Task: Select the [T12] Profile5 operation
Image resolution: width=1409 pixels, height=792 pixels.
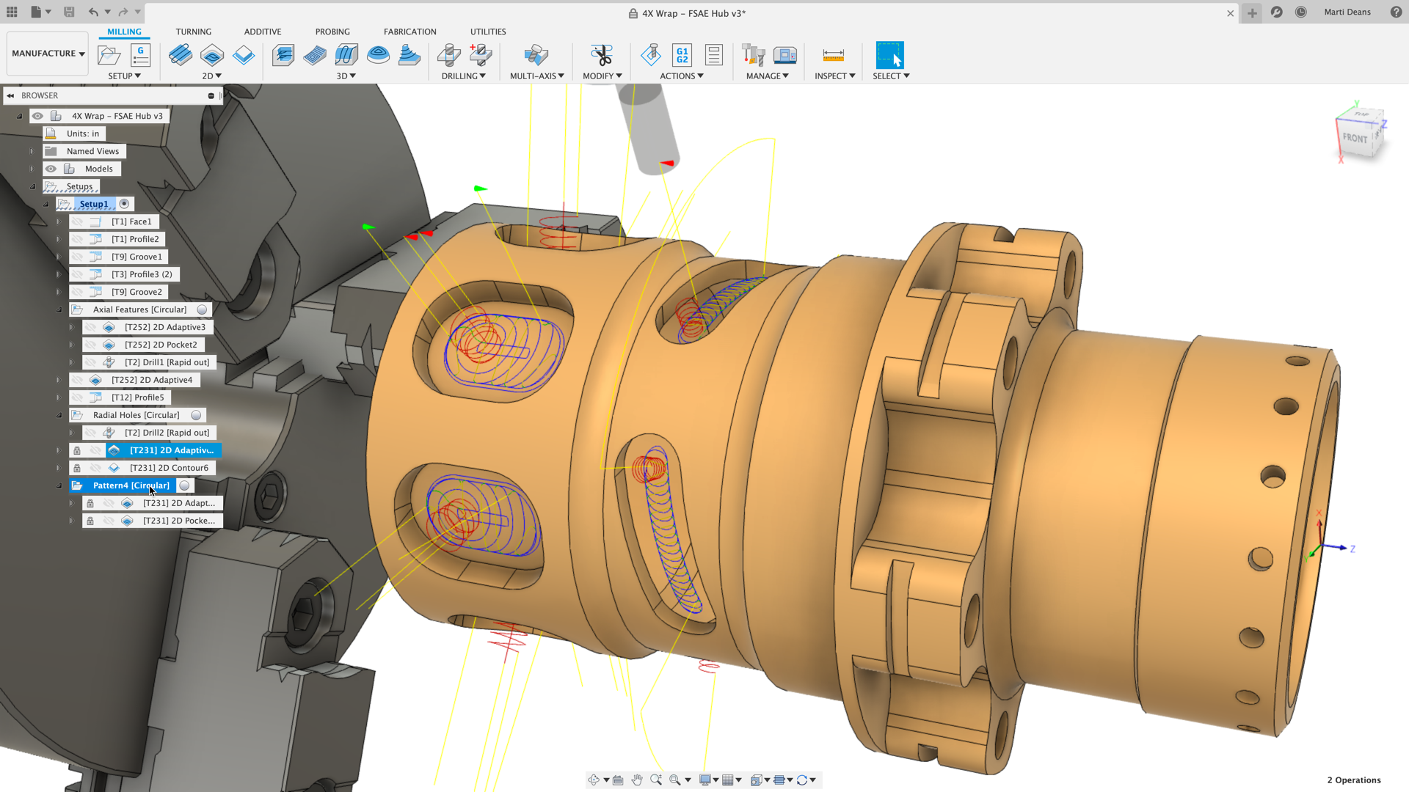Action: pos(137,397)
